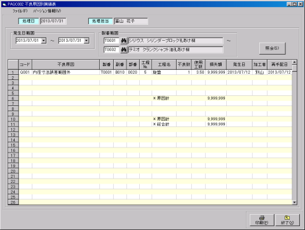Click the 使用工数 column header
The width and height of the screenshot is (305, 230).
198,64
